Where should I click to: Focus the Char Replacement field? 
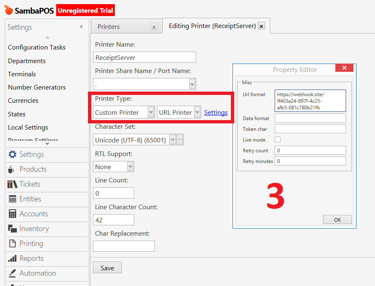coord(124,246)
